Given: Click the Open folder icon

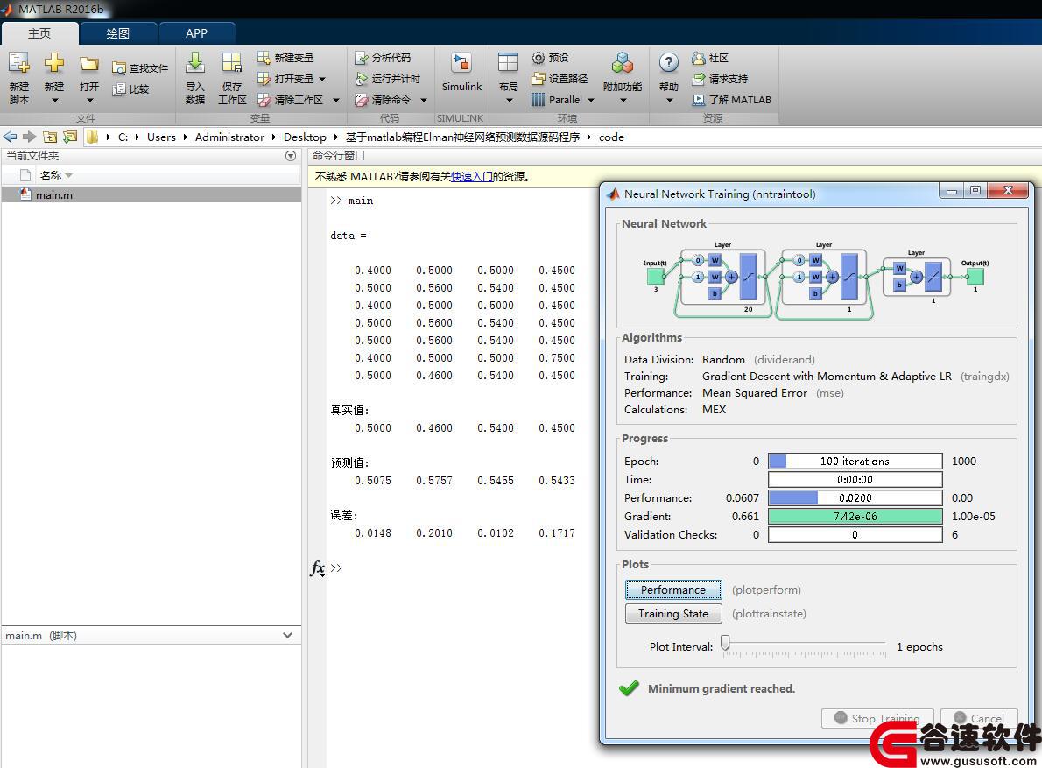Looking at the screenshot, I should pos(89,64).
